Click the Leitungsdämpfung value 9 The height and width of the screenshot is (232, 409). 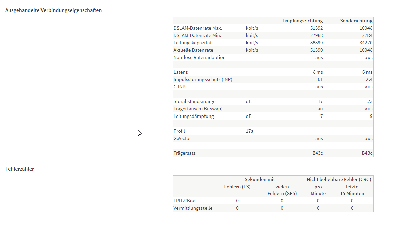coord(371,116)
